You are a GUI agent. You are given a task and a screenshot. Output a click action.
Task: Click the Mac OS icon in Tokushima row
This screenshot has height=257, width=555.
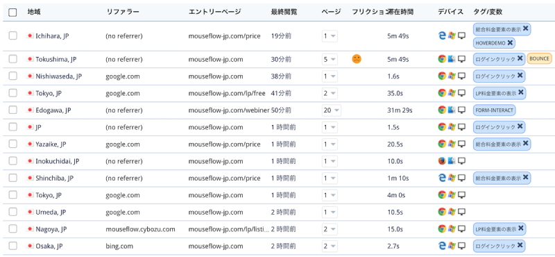(x=452, y=59)
